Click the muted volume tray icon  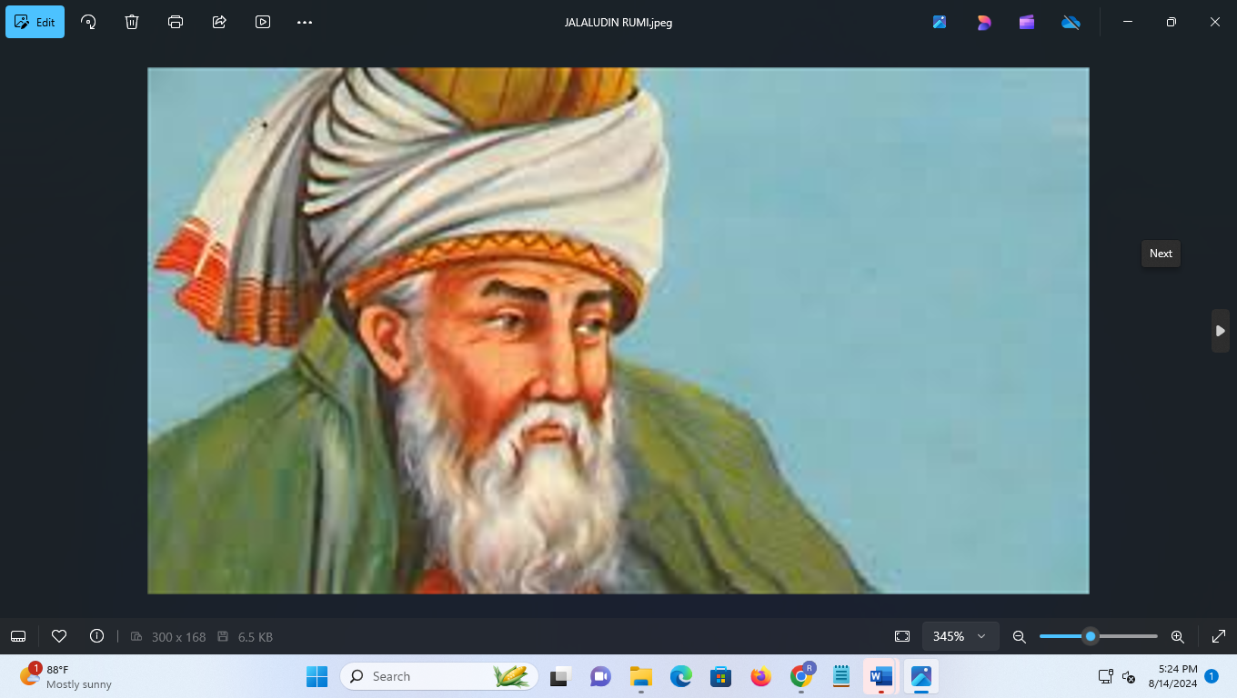tap(1129, 676)
